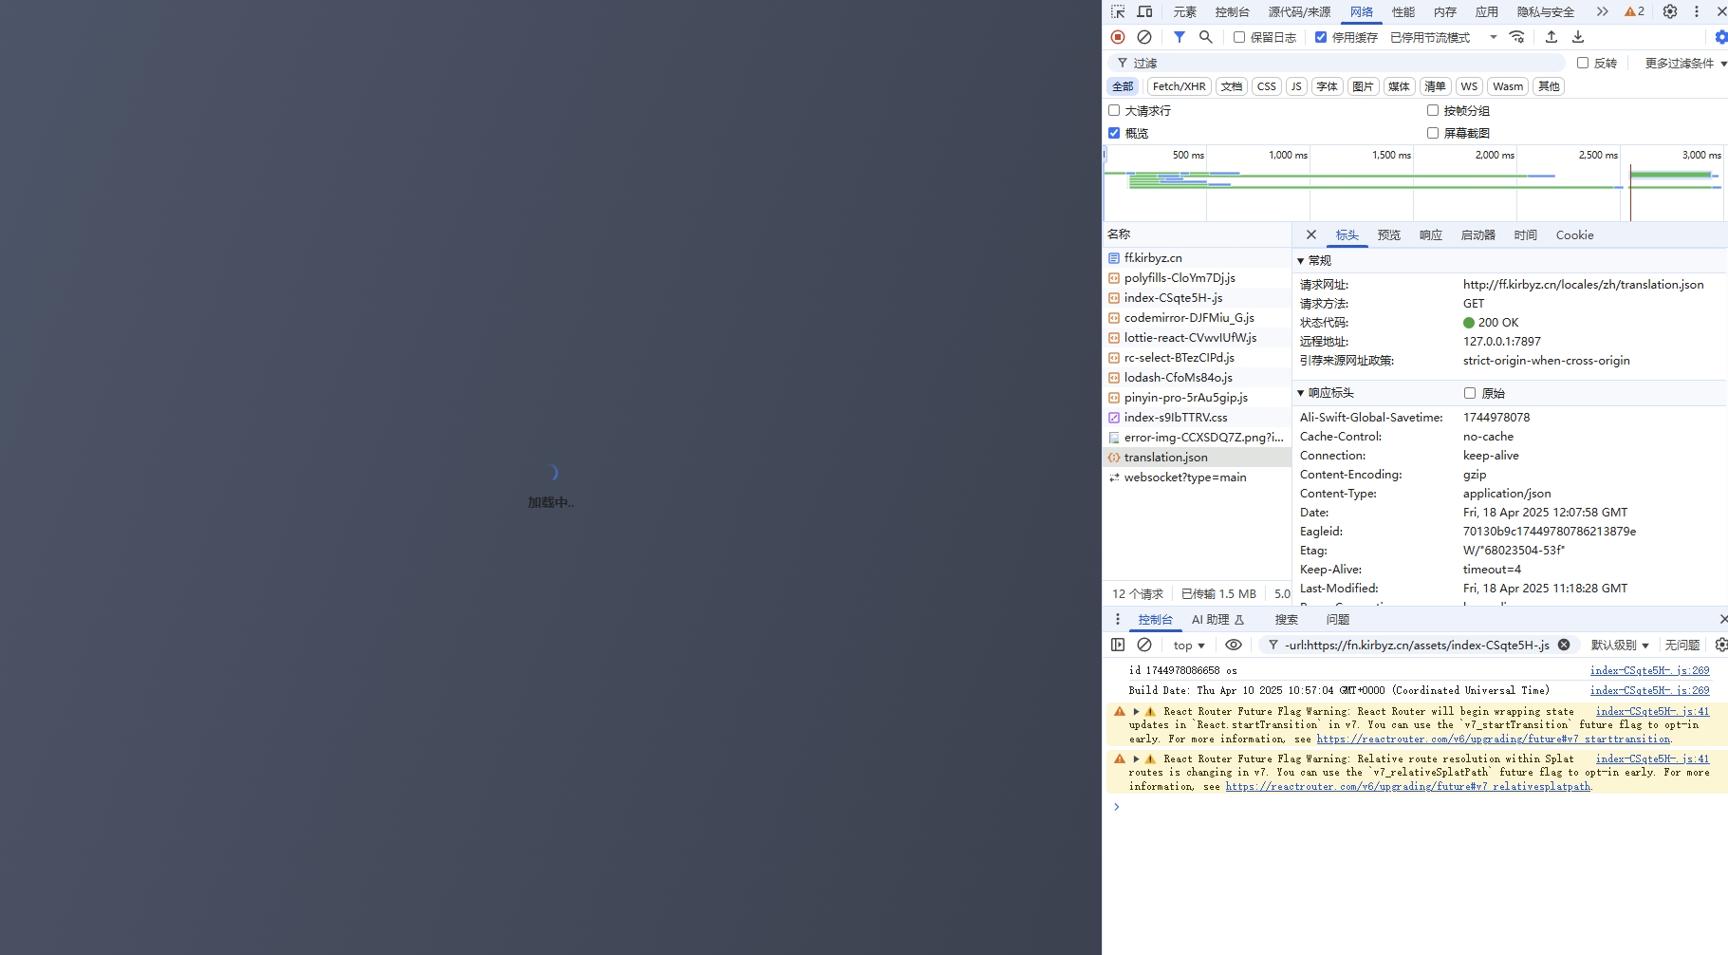Viewport: 1728px width, 955px height.
Task: Stop recording the network log
Action: 1118,37
